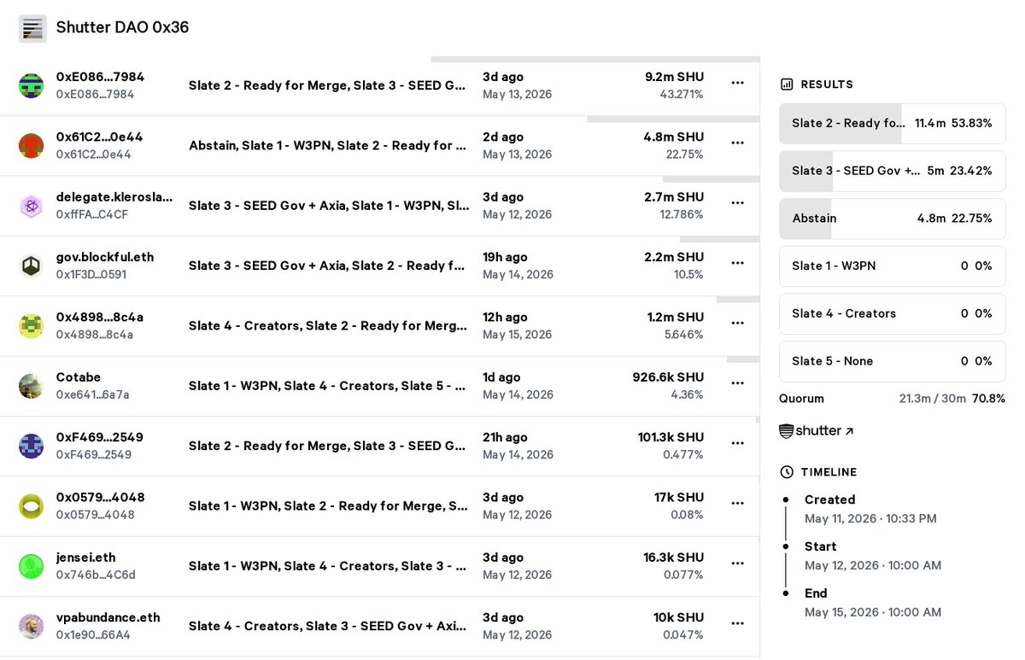Open options menu for voter 0x0579...4048

(738, 503)
